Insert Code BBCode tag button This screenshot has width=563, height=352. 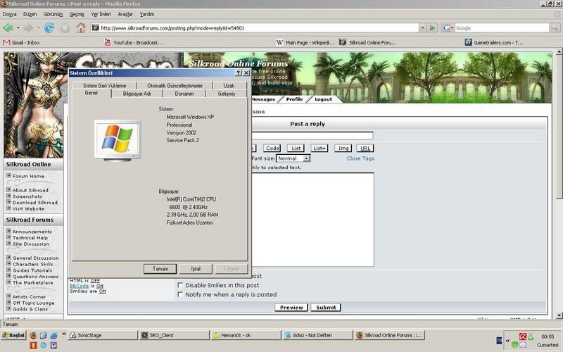(x=272, y=148)
